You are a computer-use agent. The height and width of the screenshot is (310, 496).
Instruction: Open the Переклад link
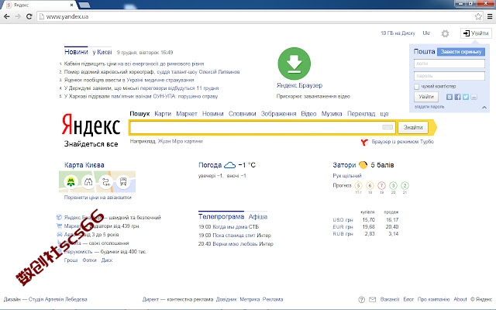(x=361, y=114)
